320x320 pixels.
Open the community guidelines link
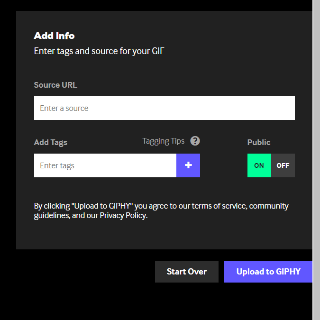pos(161,210)
